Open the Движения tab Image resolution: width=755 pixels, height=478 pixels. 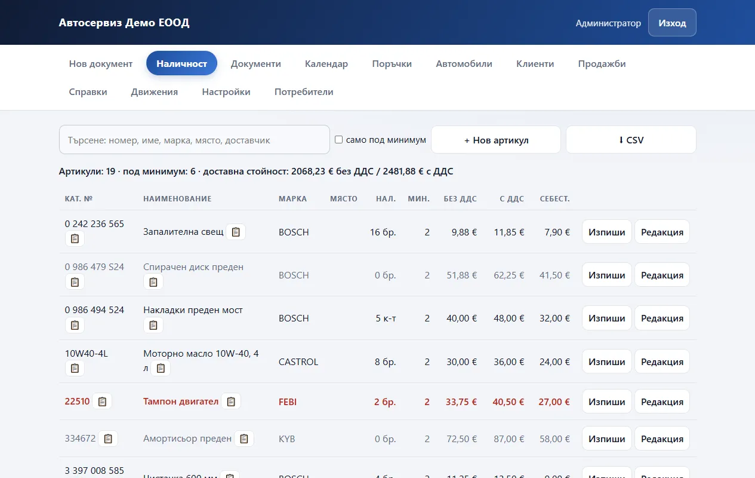155,92
